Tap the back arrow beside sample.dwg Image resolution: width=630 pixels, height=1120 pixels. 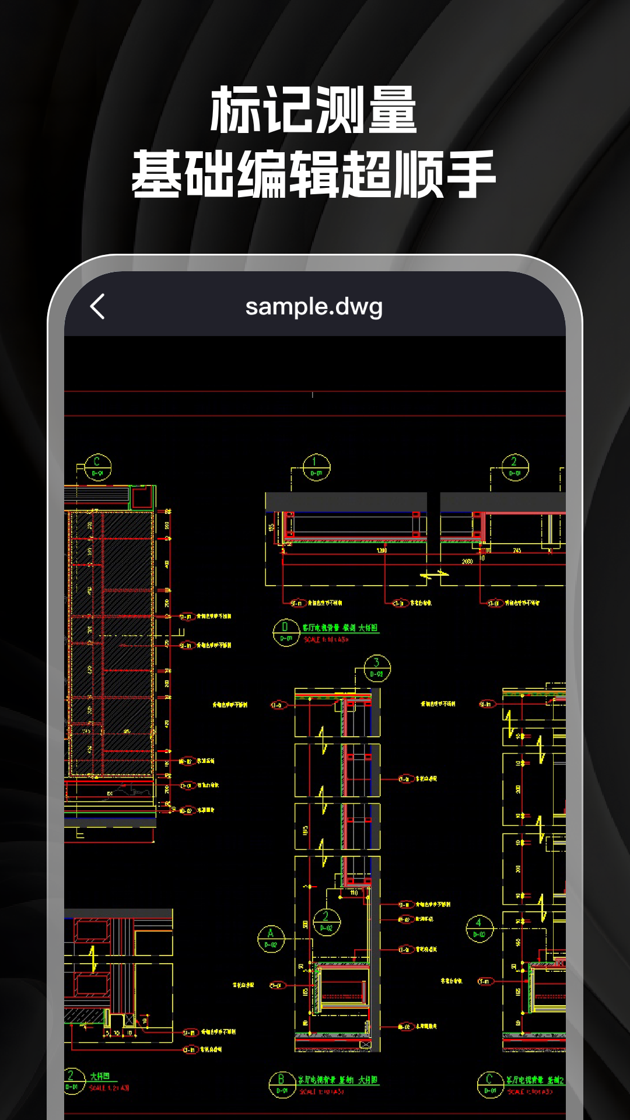(98, 306)
